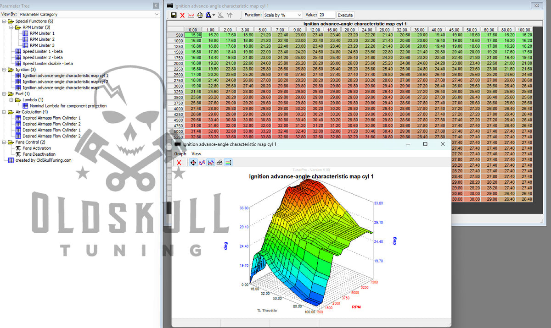Click the Value field containing 20

[x=326, y=15]
